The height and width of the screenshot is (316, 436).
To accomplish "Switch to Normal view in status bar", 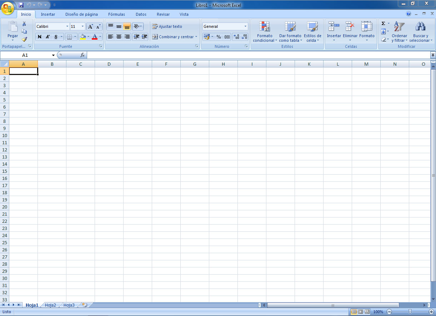I will (x=354, y=312).
